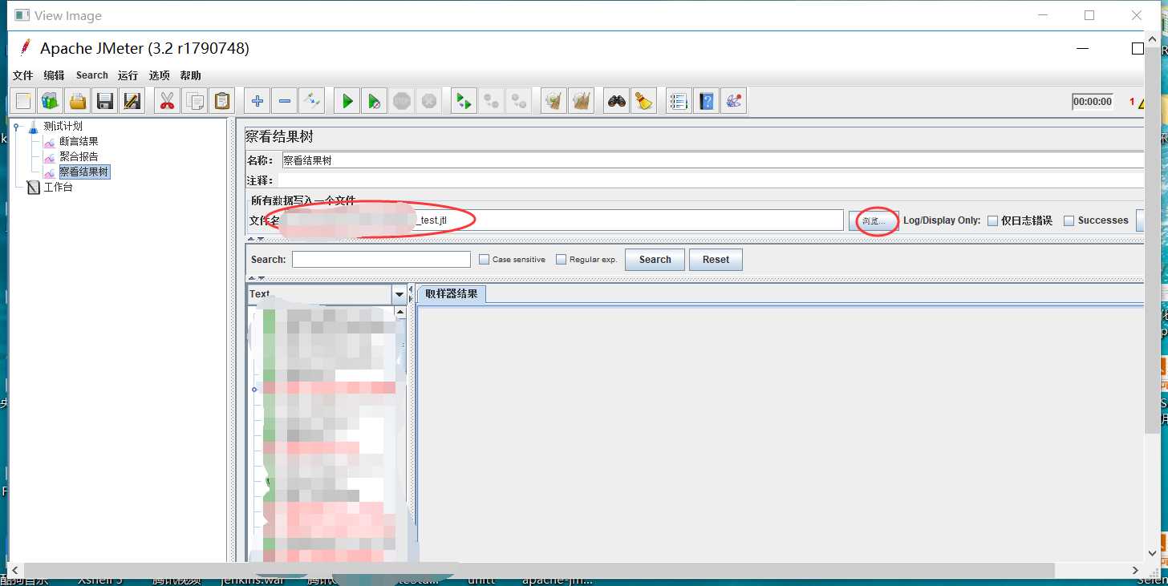Start test with no pauses icon
This screenshot has width=1168, height=586.
coord(374,101)
